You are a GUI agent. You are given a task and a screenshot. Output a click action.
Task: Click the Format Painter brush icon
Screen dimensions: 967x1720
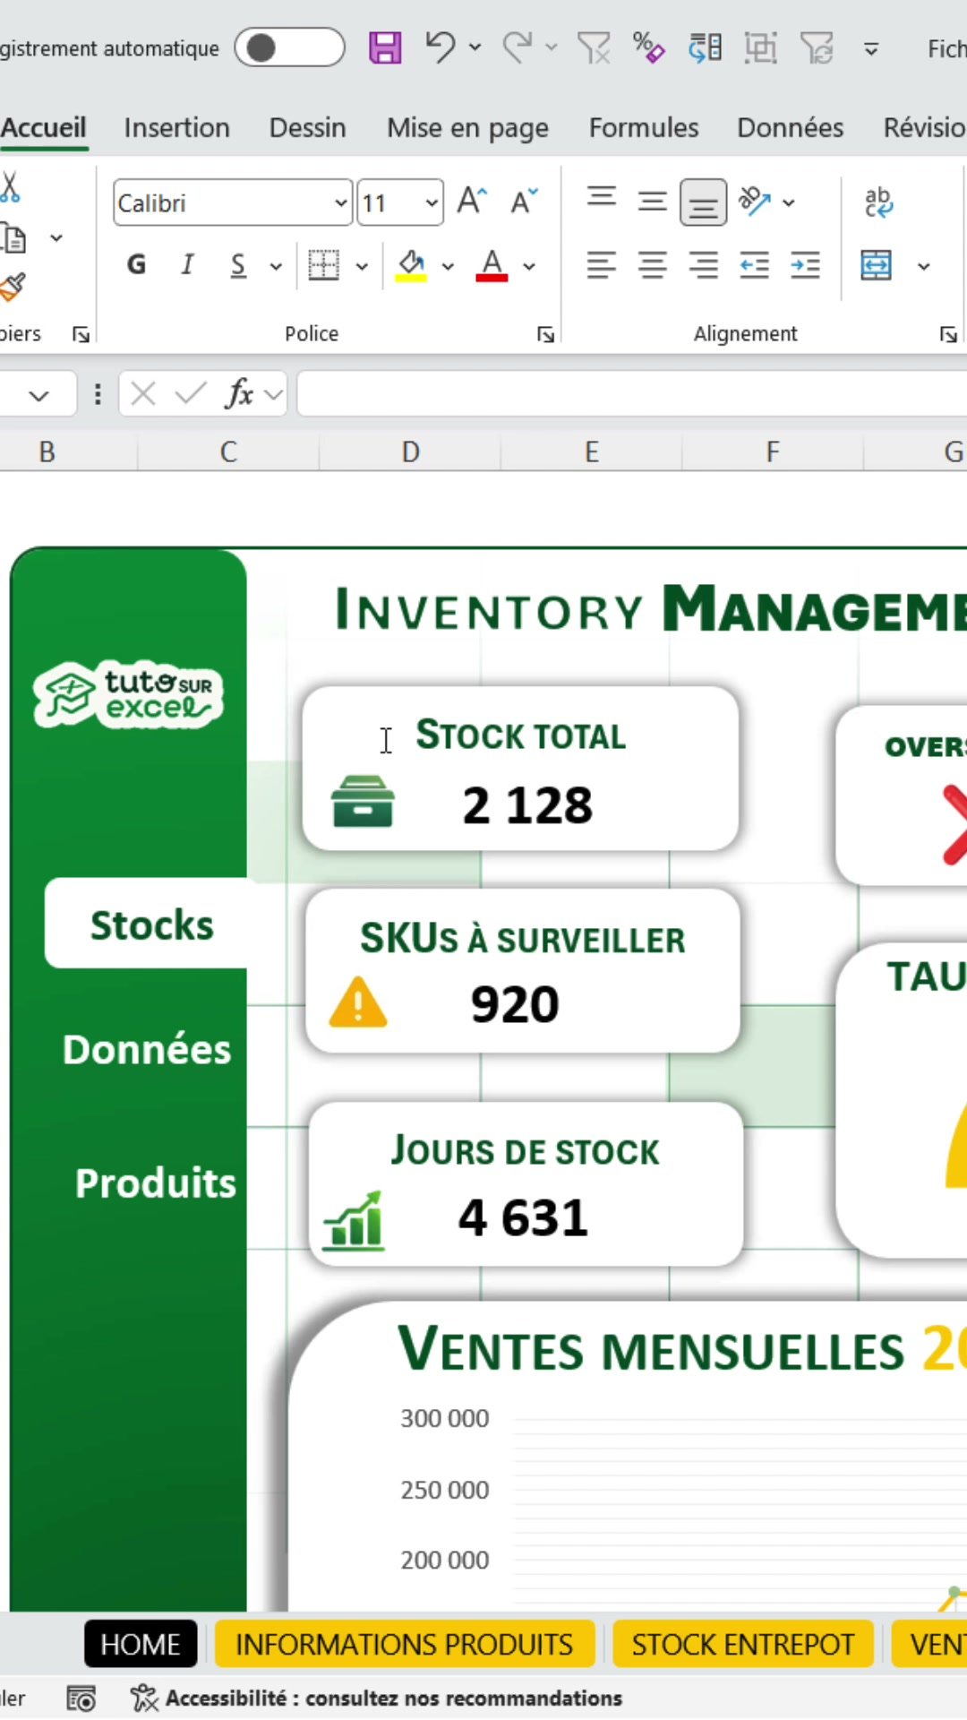pos(13,287)
